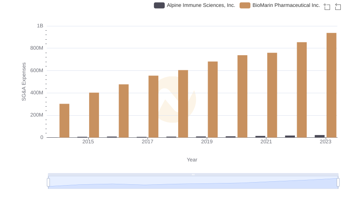Click the 400M y-axis label
The height and width of the screenshot is (199, 346).
click(37, 93)
